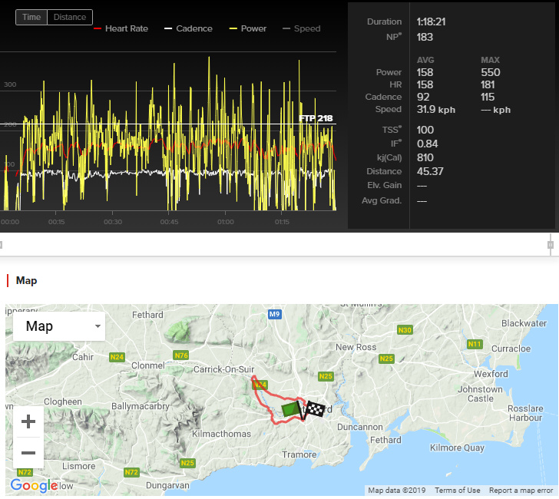Click the 01:00 time axis label
This screenshot has height=499, width=559.
226,222
